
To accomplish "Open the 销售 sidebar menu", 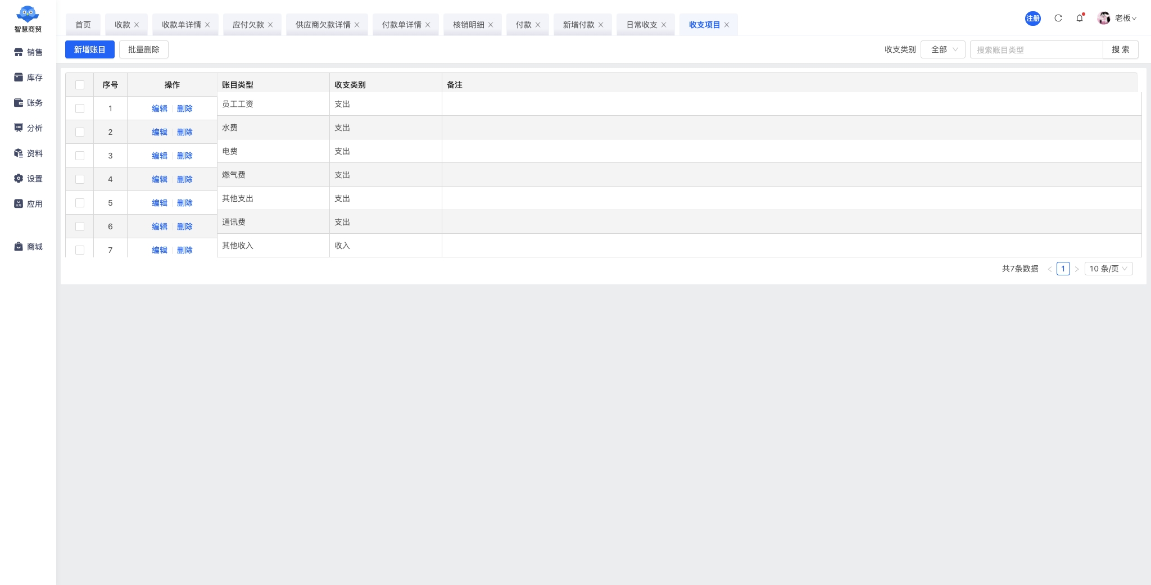I will 28,52.
